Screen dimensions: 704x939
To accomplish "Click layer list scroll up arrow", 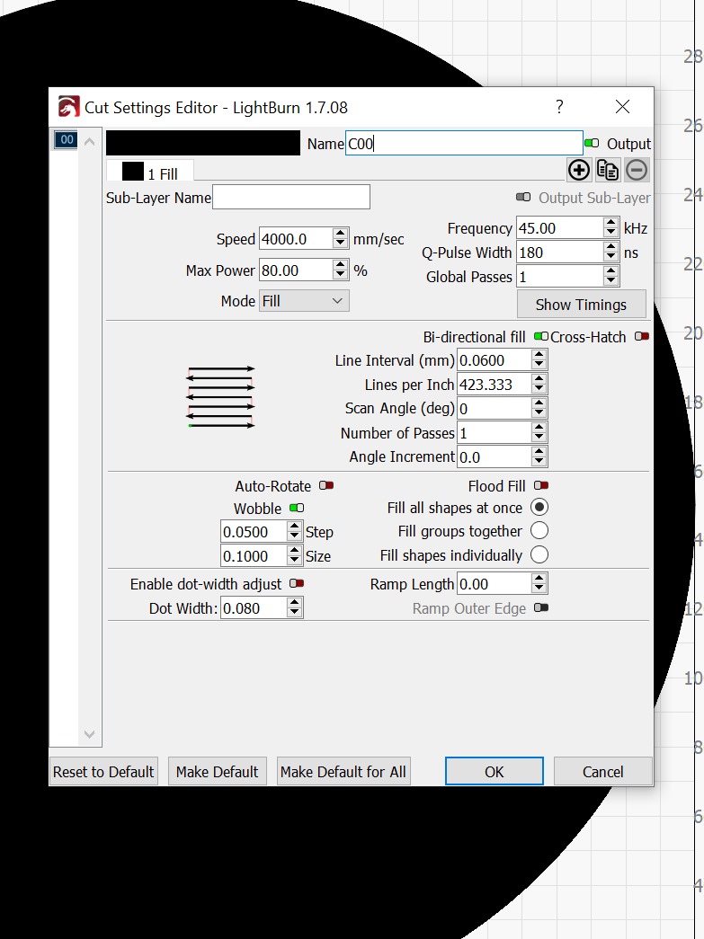I will [x=89, y=141].
